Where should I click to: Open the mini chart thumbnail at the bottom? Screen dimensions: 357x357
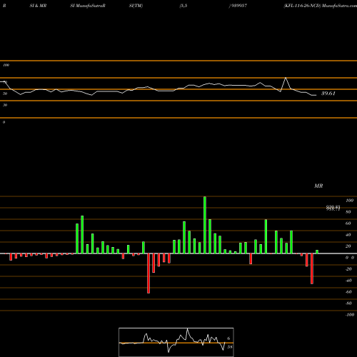tap(176, 342)
